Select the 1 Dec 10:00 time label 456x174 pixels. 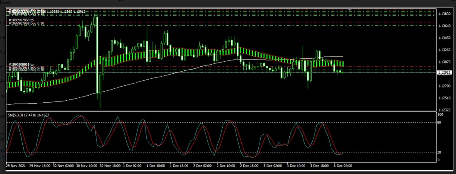click(x=156, y=165)
